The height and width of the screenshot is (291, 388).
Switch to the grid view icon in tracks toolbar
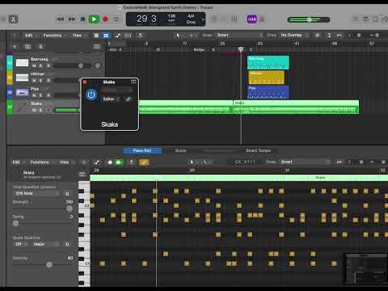96,36
